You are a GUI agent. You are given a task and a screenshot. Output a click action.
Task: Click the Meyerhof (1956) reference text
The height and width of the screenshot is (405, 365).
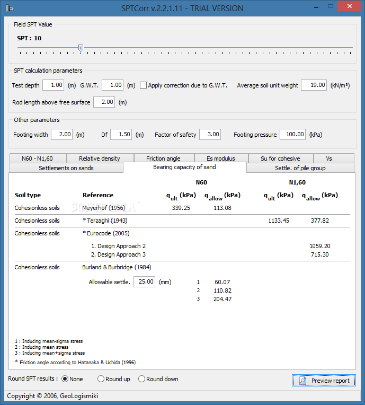click(x=104, y=208)
